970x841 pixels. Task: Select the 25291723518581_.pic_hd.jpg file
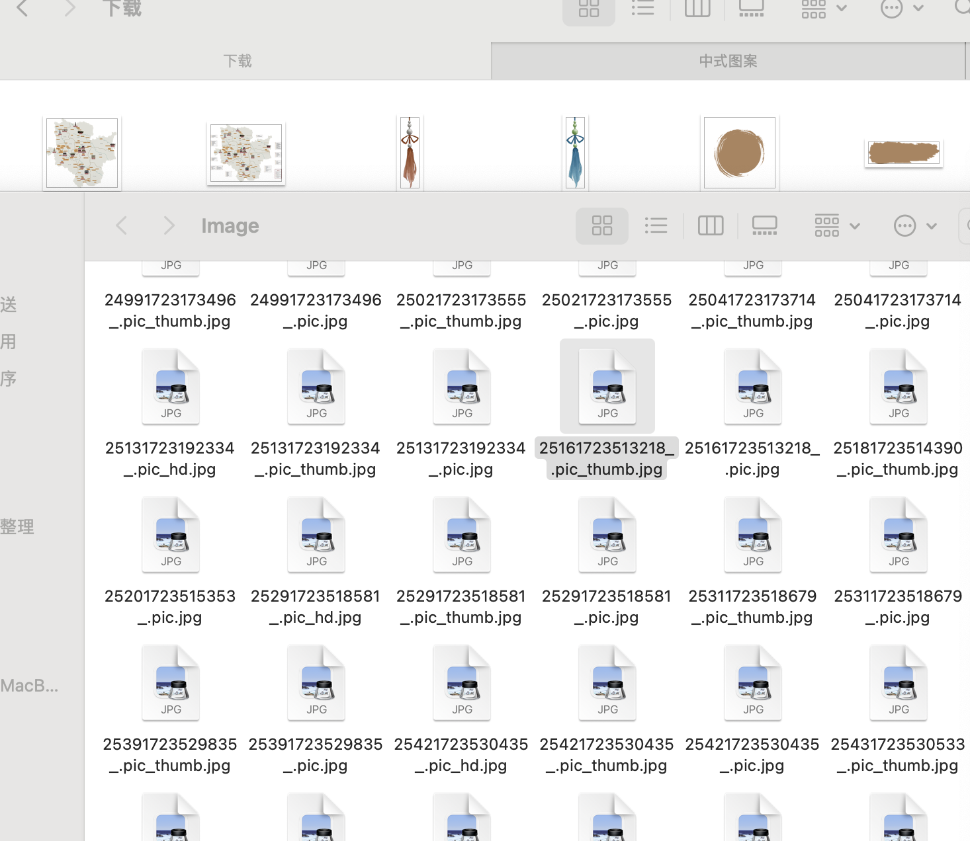click(316, 535)
